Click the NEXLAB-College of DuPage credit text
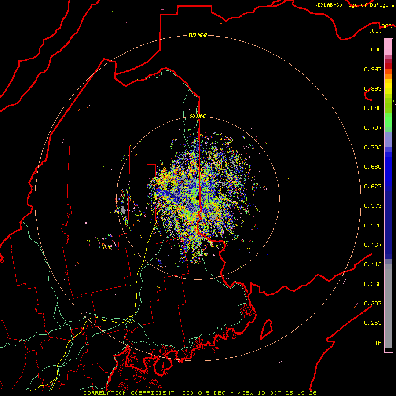The height and width of the screenshot is (396, 396). tap(351, 5)
